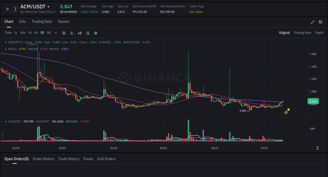Toggle the favorite star for ACM/USDT

coord(7,9)
